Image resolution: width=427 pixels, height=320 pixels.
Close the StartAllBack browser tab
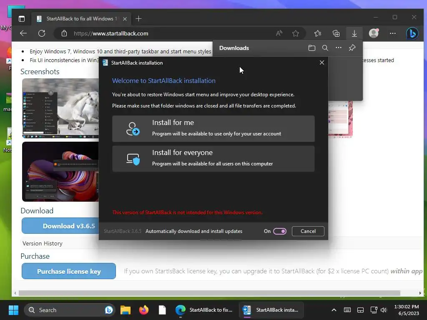pyautogui.click(x=125, y=19)
